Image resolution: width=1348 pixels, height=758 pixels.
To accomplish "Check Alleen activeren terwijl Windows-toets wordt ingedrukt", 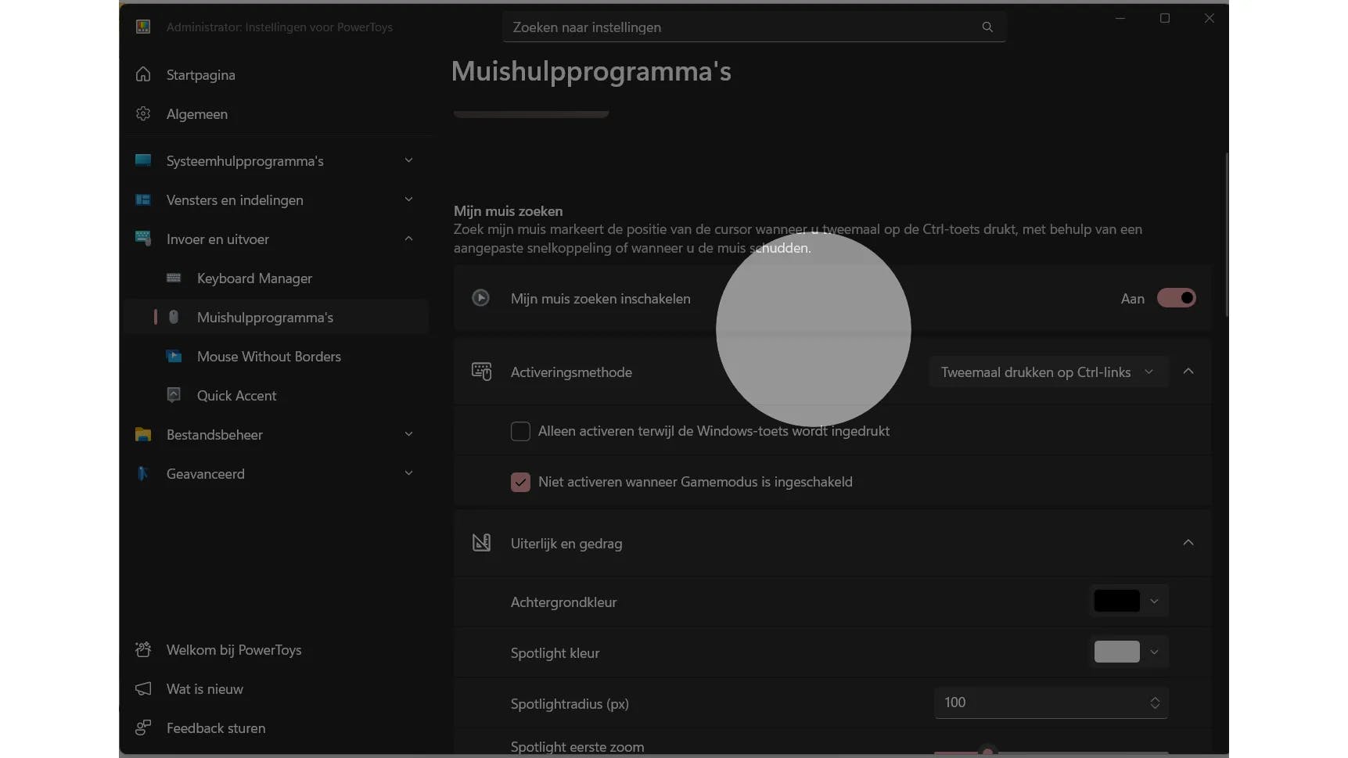I will pyautogui.click(x=520, y=431).
